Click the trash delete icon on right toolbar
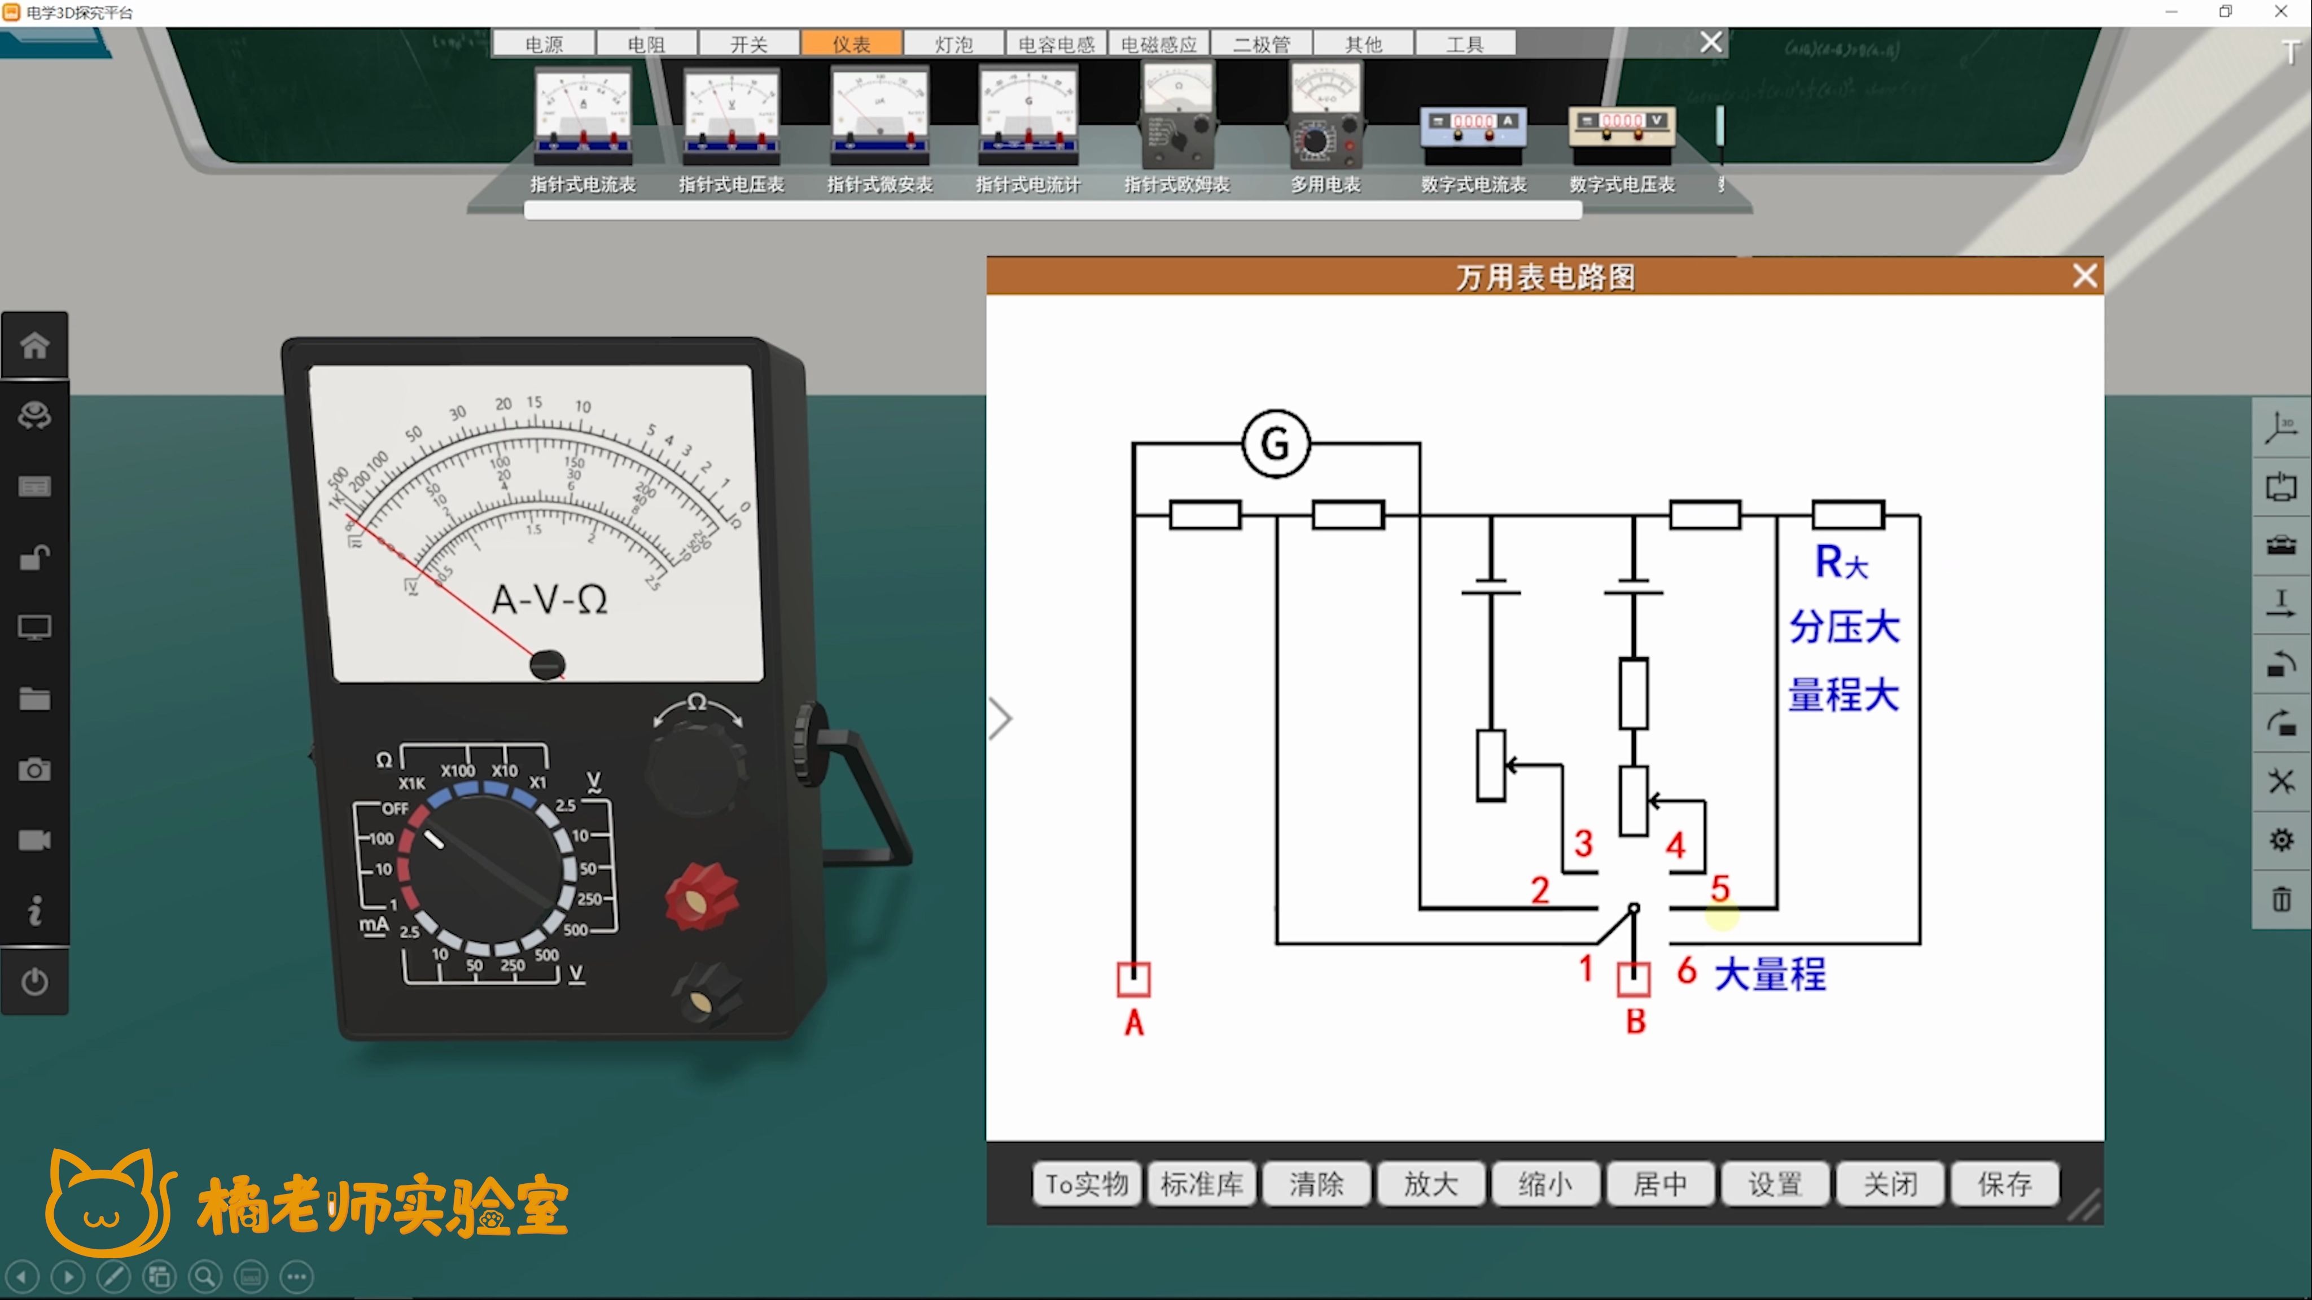The width and height of the screenshot is (2312, 1300). [x=2280, y=899]
